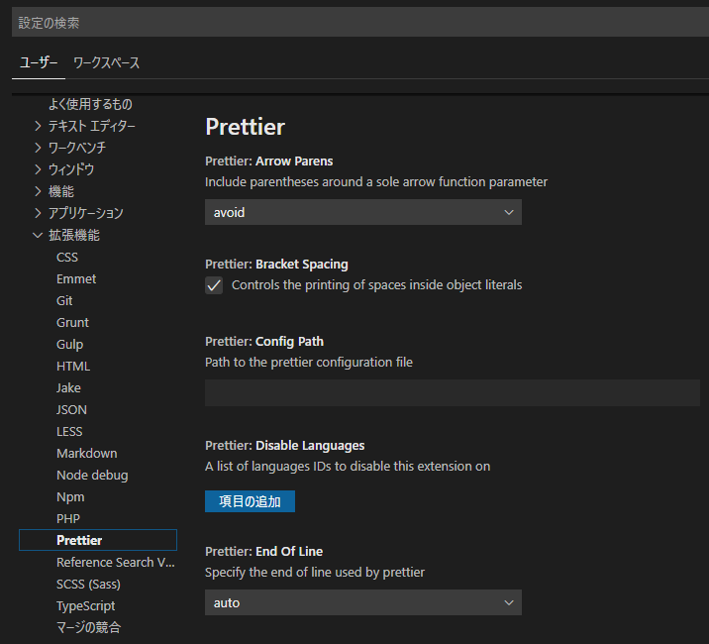Expand the アプリケーション chevron

pos(38,213)
